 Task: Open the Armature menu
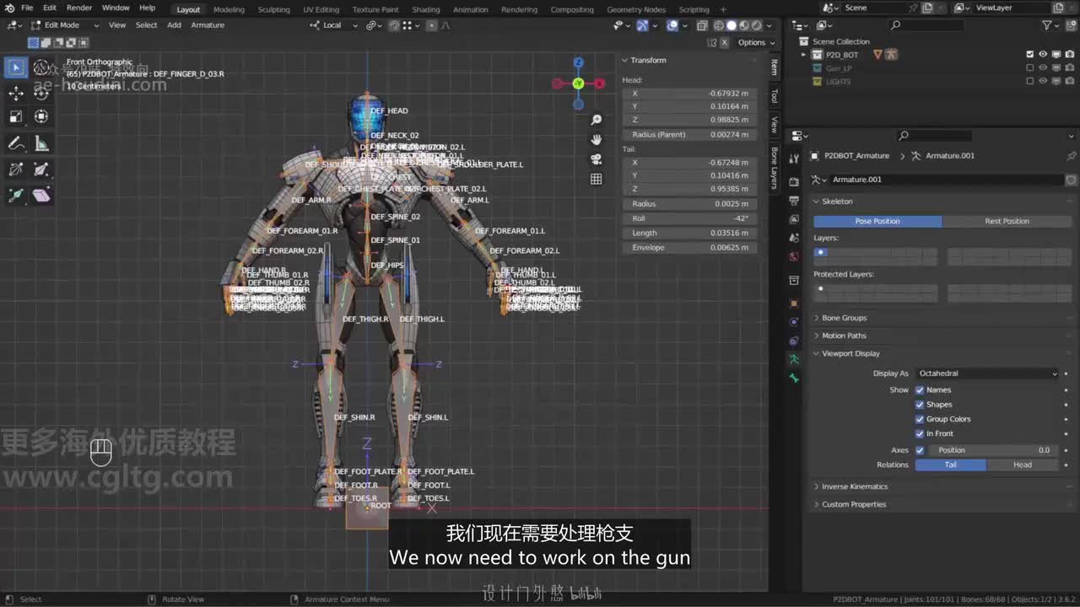(208, 25)
